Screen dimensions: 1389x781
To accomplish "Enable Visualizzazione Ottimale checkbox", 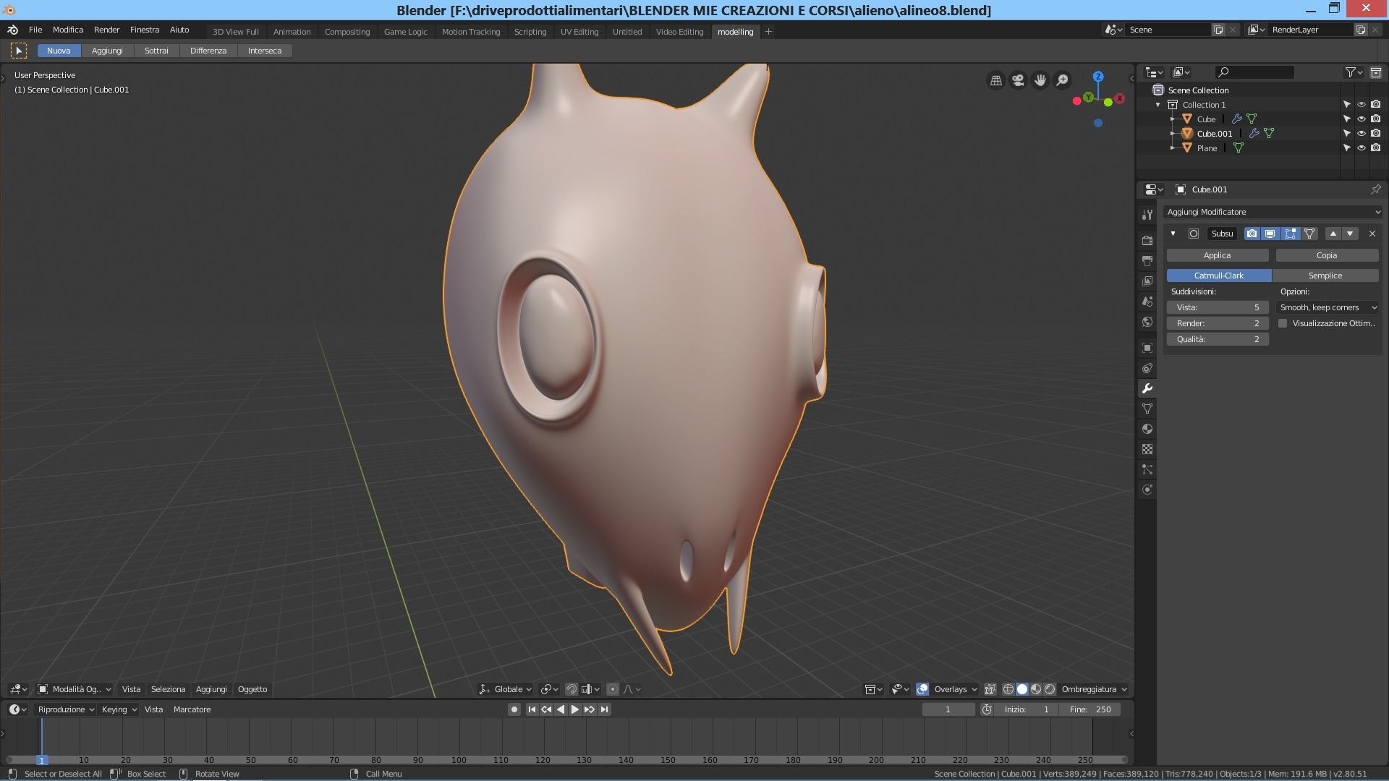I will (1283, 323).
